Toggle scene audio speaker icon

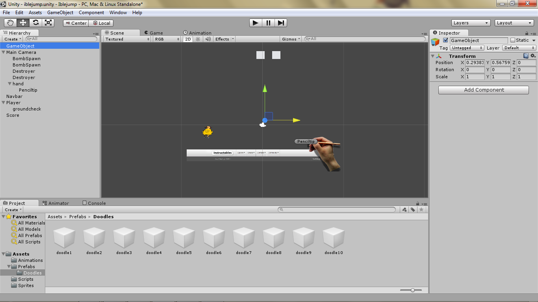pos(208,39)
